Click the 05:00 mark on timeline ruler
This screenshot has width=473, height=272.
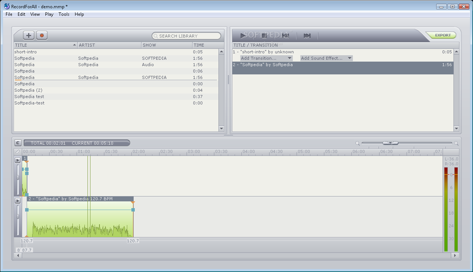(304, 151)
